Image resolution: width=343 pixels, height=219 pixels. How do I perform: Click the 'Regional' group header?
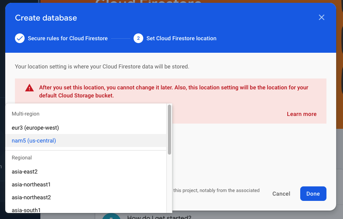(x=22, y=158)
